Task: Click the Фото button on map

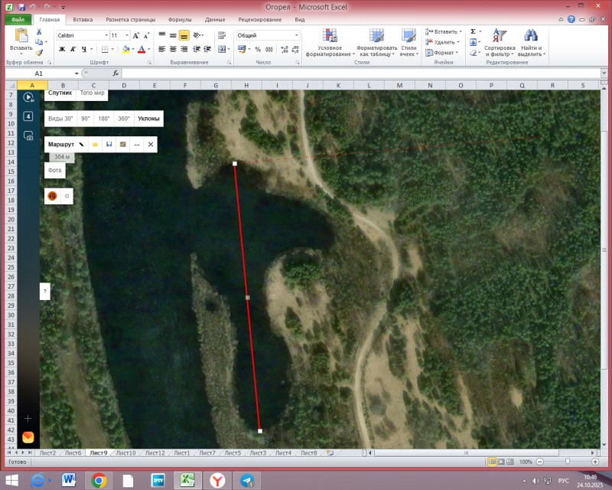Action: click(54, 170)
